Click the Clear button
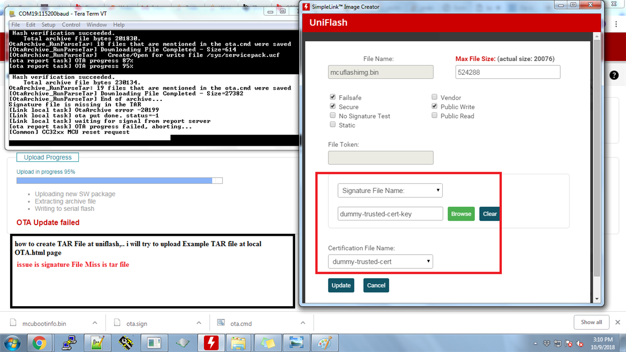This screenshot has width=626, height=352. coord(490,214)
